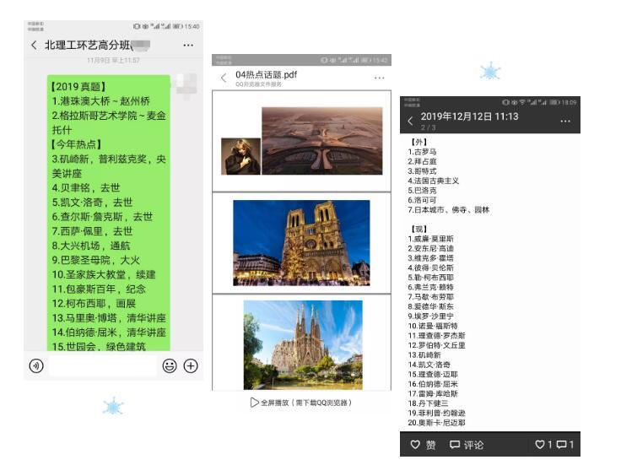Tap the 评论 comment button
This screenshot has height=476, width=621.
click(467, 445)
